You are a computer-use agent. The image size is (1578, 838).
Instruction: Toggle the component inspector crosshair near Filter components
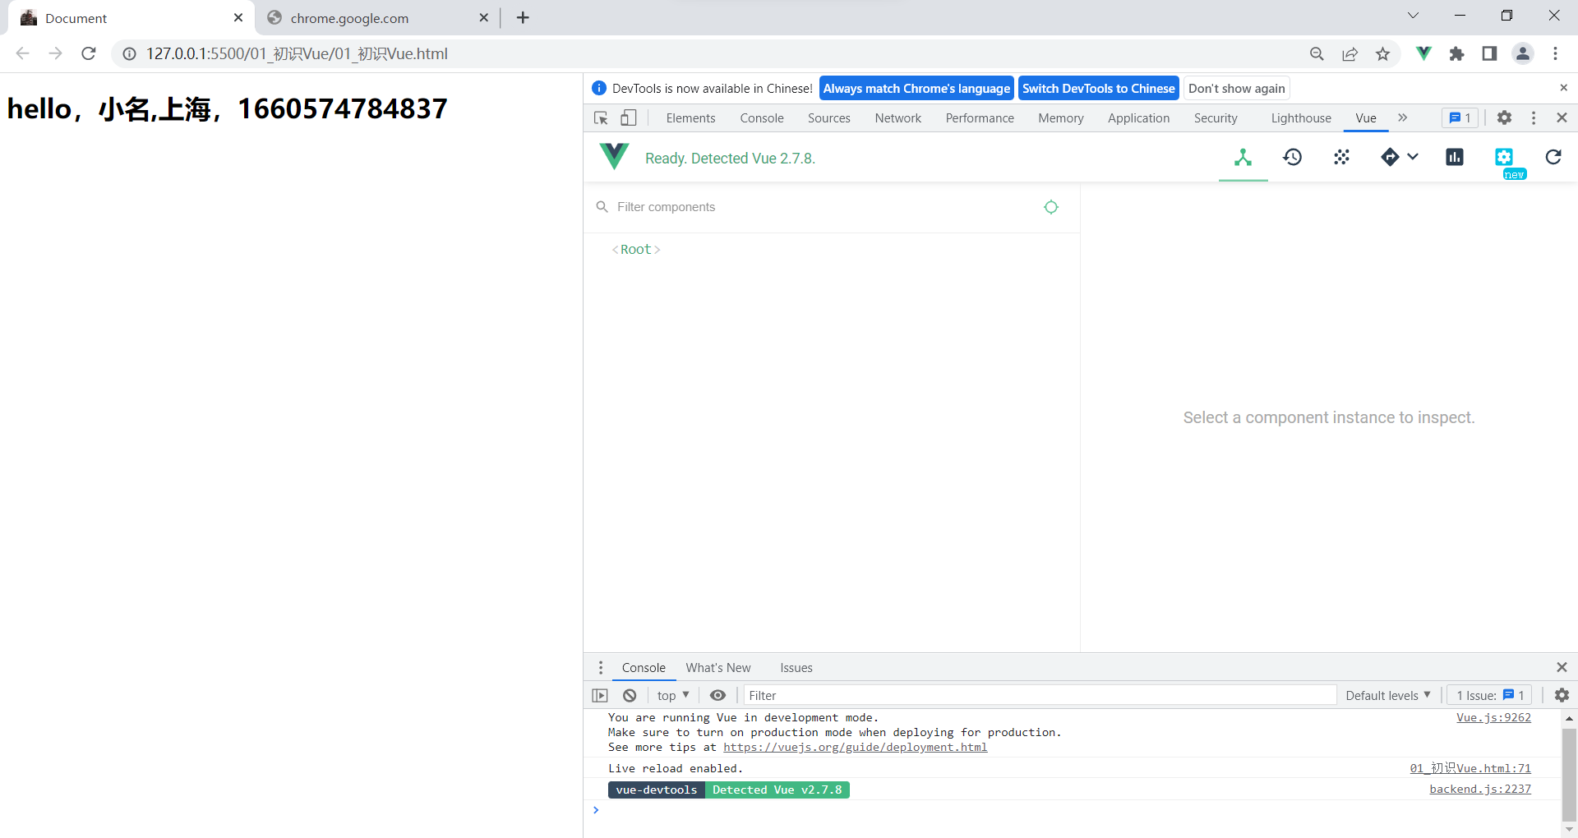[1050, 207]
